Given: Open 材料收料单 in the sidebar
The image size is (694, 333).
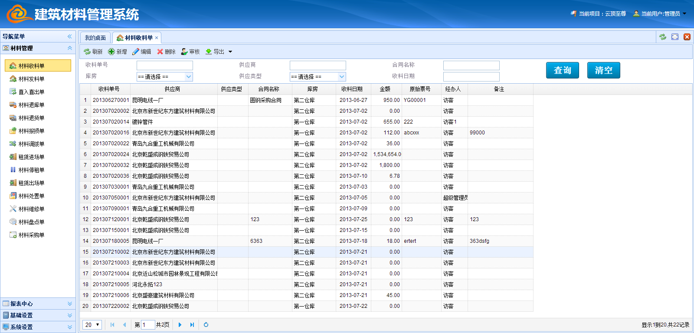Looking at the screenshot, I should click(38, 65).
